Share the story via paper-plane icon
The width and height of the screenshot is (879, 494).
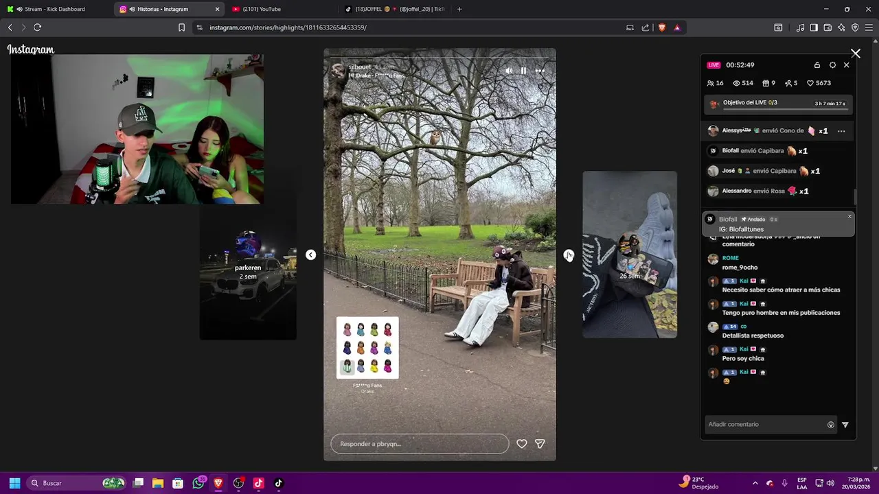click(x=540, y=444)
